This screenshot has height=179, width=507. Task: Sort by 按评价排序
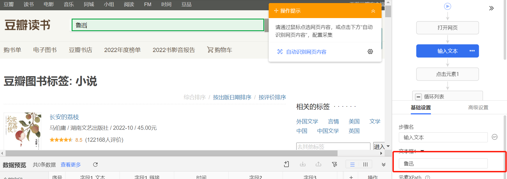[272, 97]
